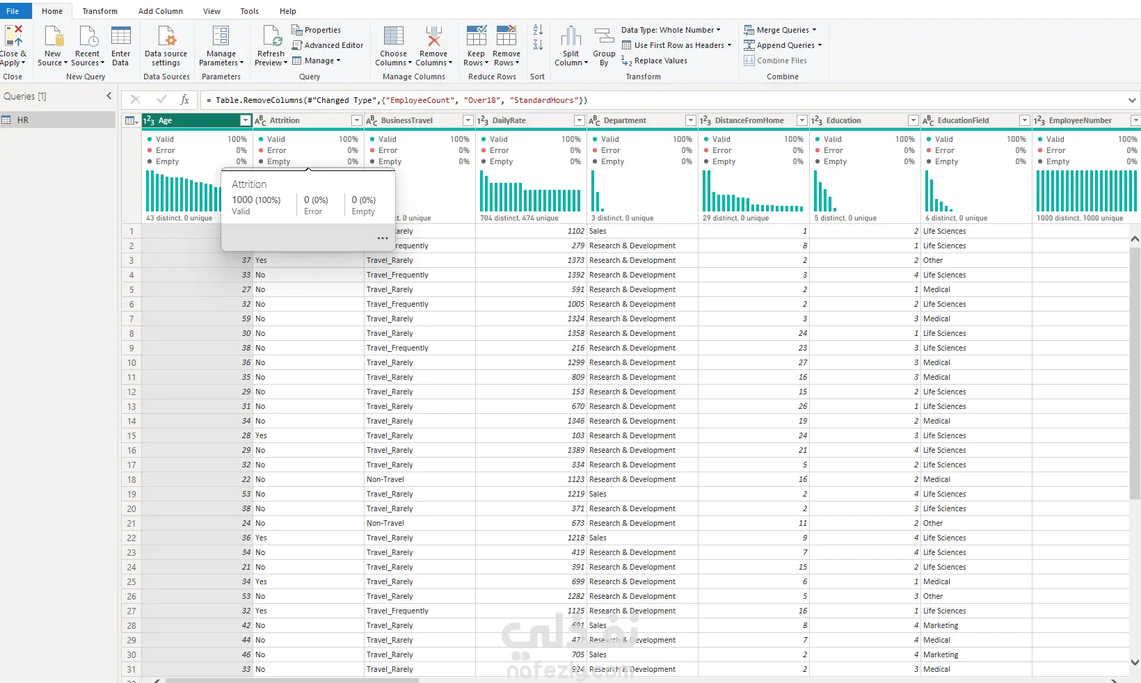
Task: Click the fx function icon in formula bar
Action: click(184, 100)
